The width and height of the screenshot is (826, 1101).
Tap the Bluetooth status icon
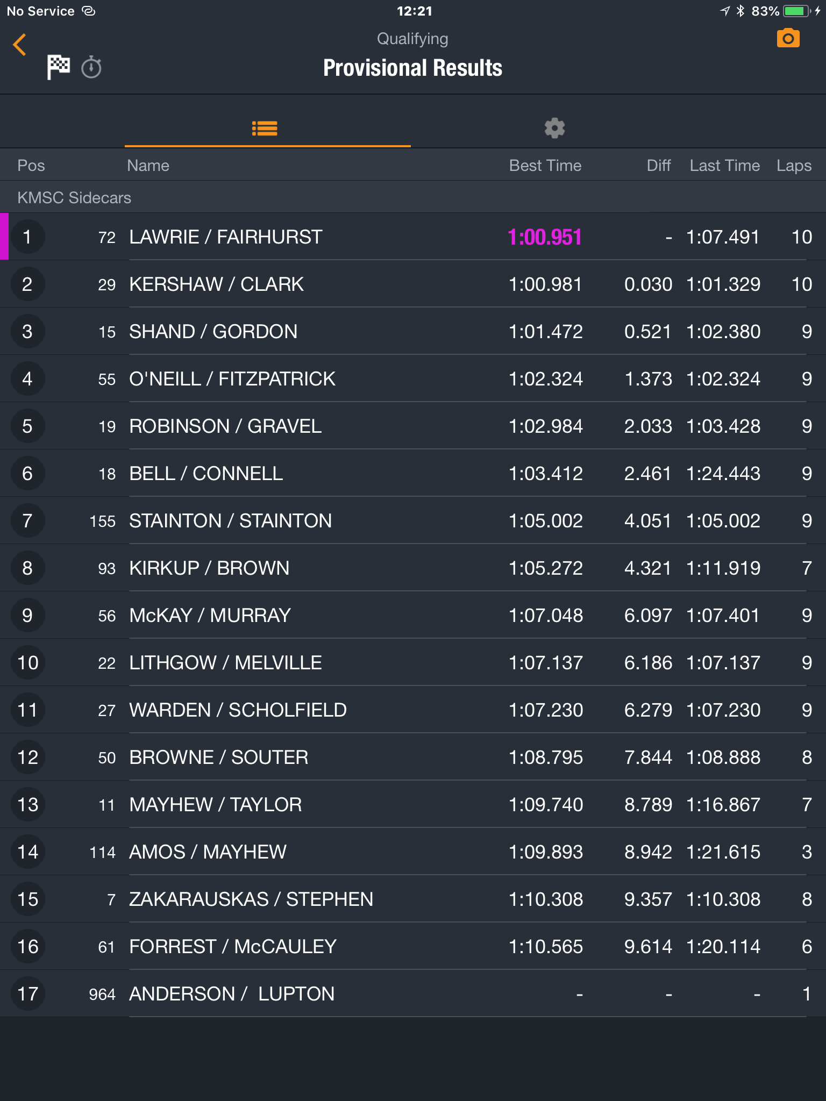pos(740,11)
